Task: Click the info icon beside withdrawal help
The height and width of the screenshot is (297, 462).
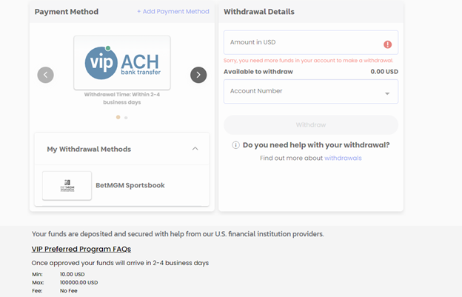Action: coord(235,145)
